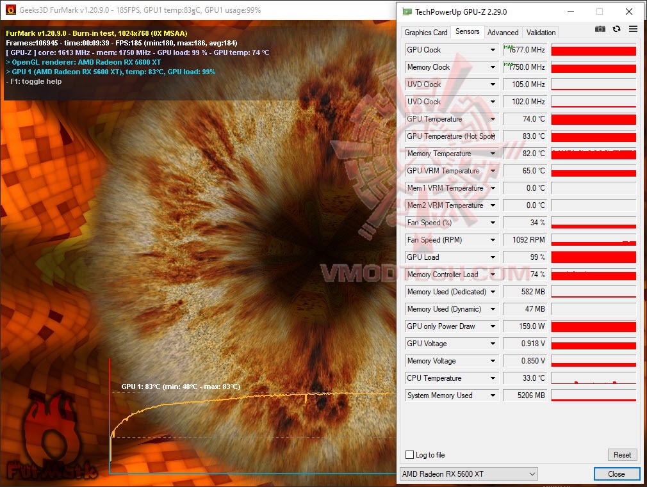The width and height of the screenshot is (647, 487).
Task: Click the GPU-Z refresh icon
Action: (616, 29)
